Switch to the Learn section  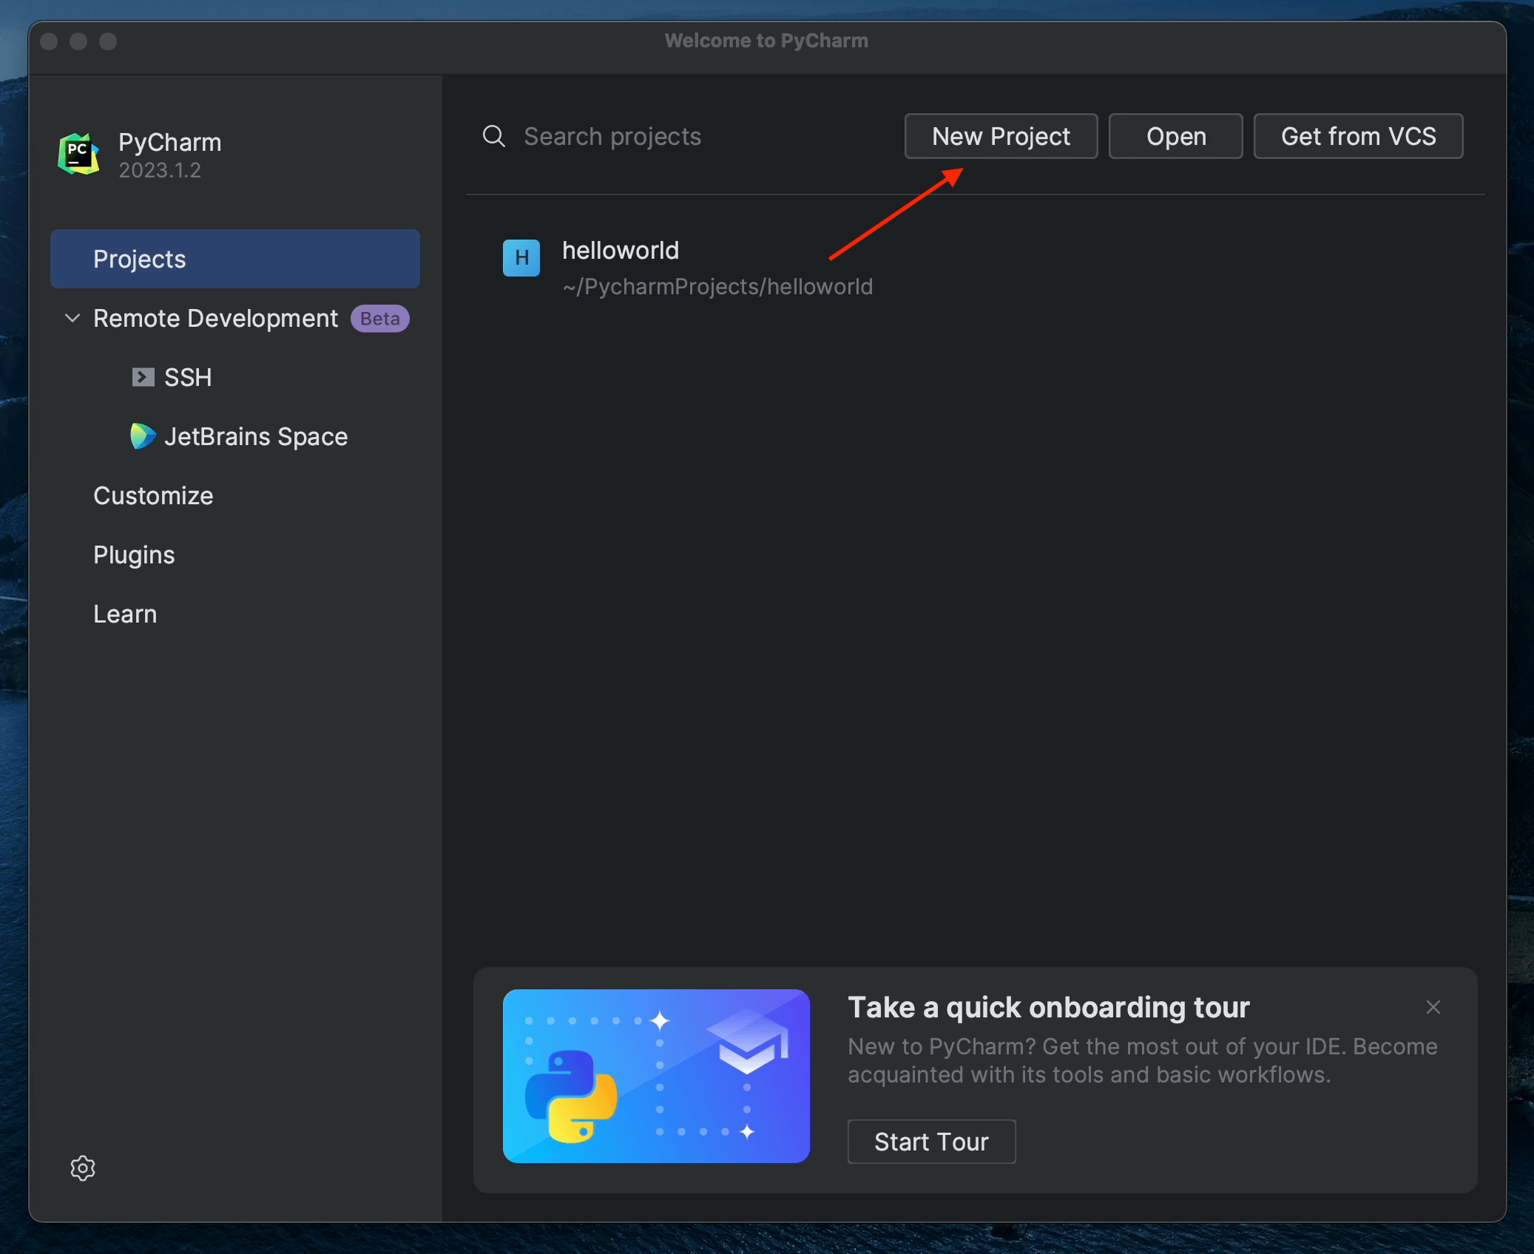point(125,614)
